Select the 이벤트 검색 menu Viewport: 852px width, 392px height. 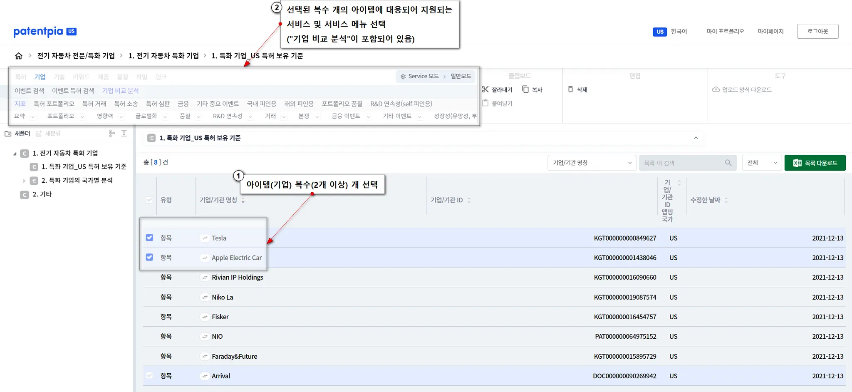tap(29, 91)
